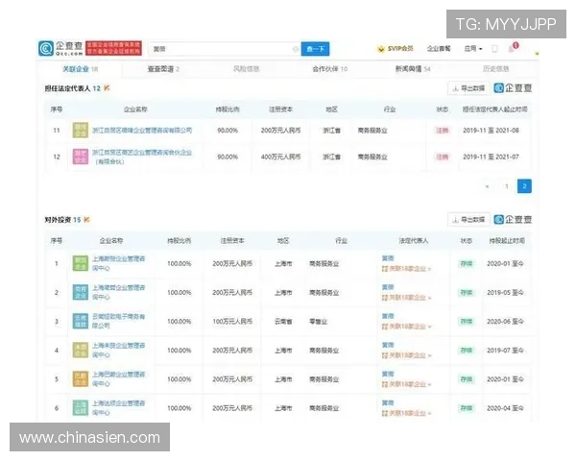Open the 企业套餐 link in the header
Image resolution: width=576 pixels, height=461 pixels.
[x=439, y=49]
